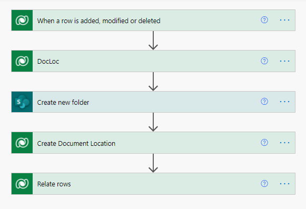Open the ellipsis menu on DocLoc
This screenshot has width=306, height=209.
[284, 61]
